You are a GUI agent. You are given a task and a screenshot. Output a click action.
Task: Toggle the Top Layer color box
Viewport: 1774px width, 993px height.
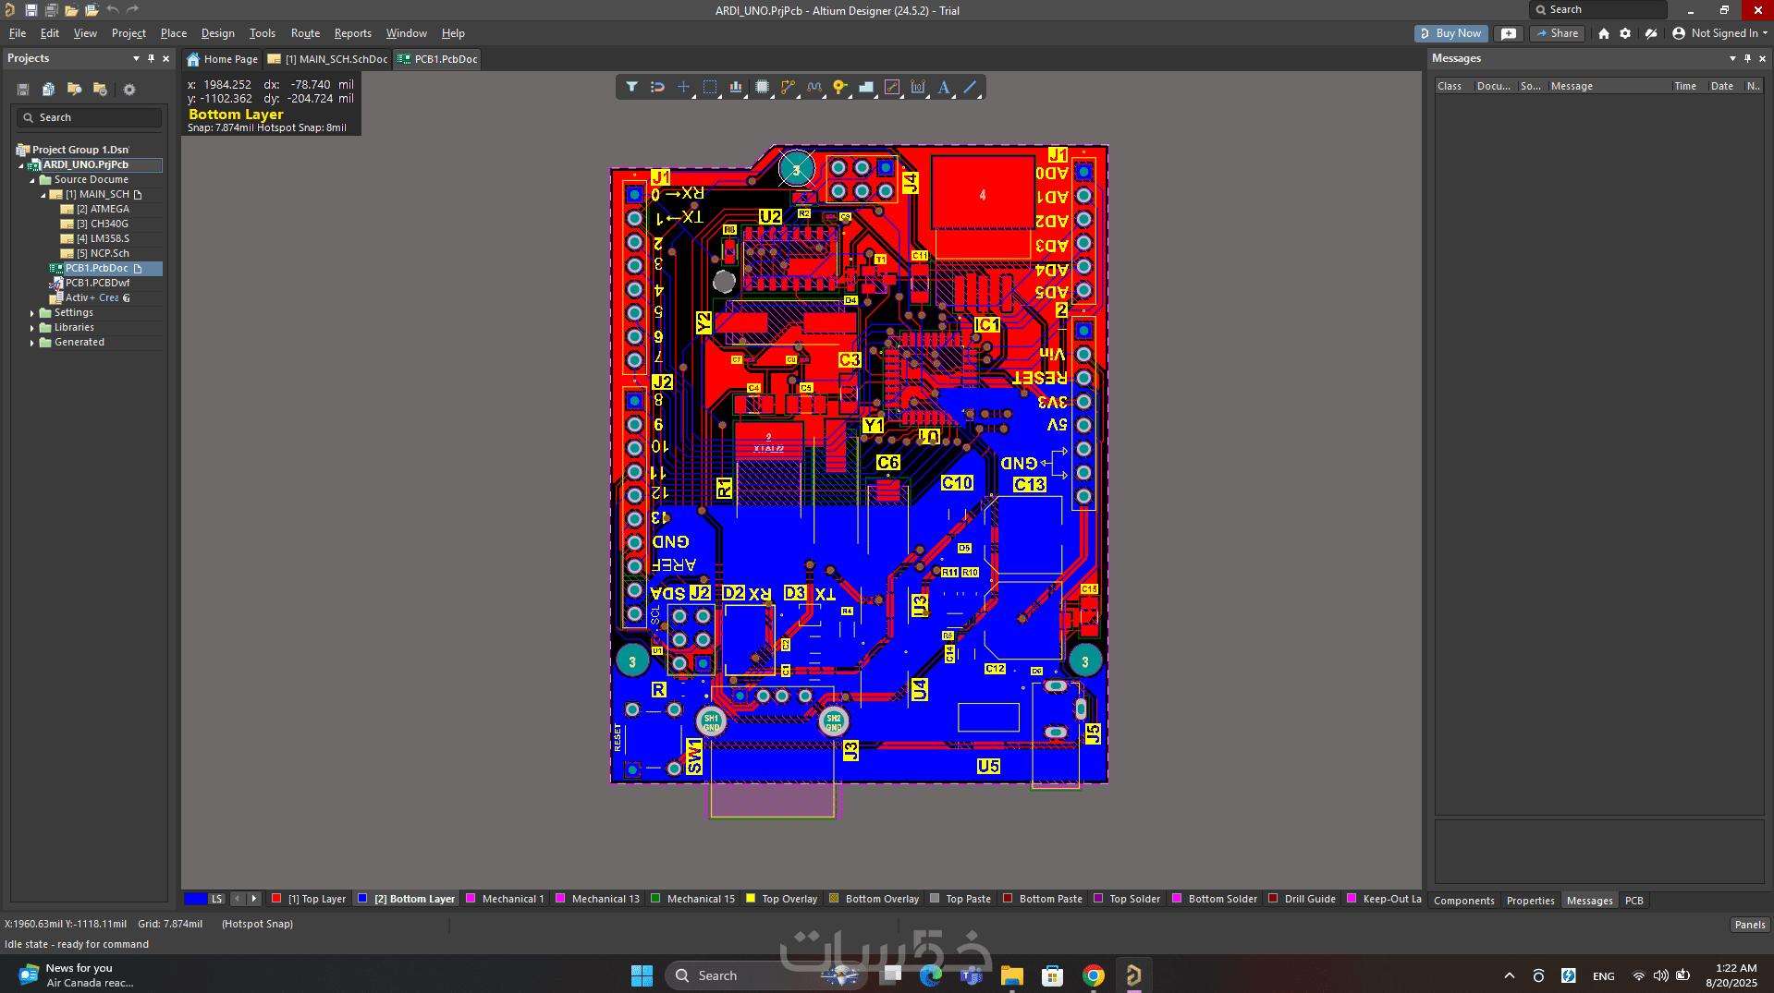(276, 899)
